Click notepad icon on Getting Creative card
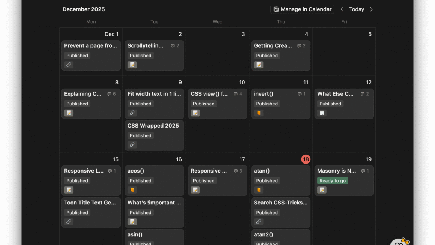This screenshot has width=435, height=245. pyautogui.click(x=258, y=65)
